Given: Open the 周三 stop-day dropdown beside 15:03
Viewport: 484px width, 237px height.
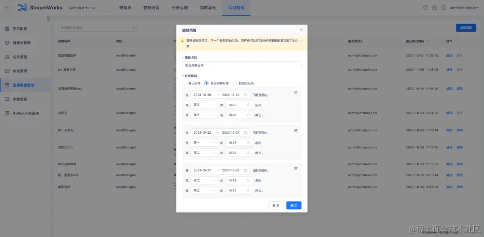Looking at the screenshot, I should [204, 191].
